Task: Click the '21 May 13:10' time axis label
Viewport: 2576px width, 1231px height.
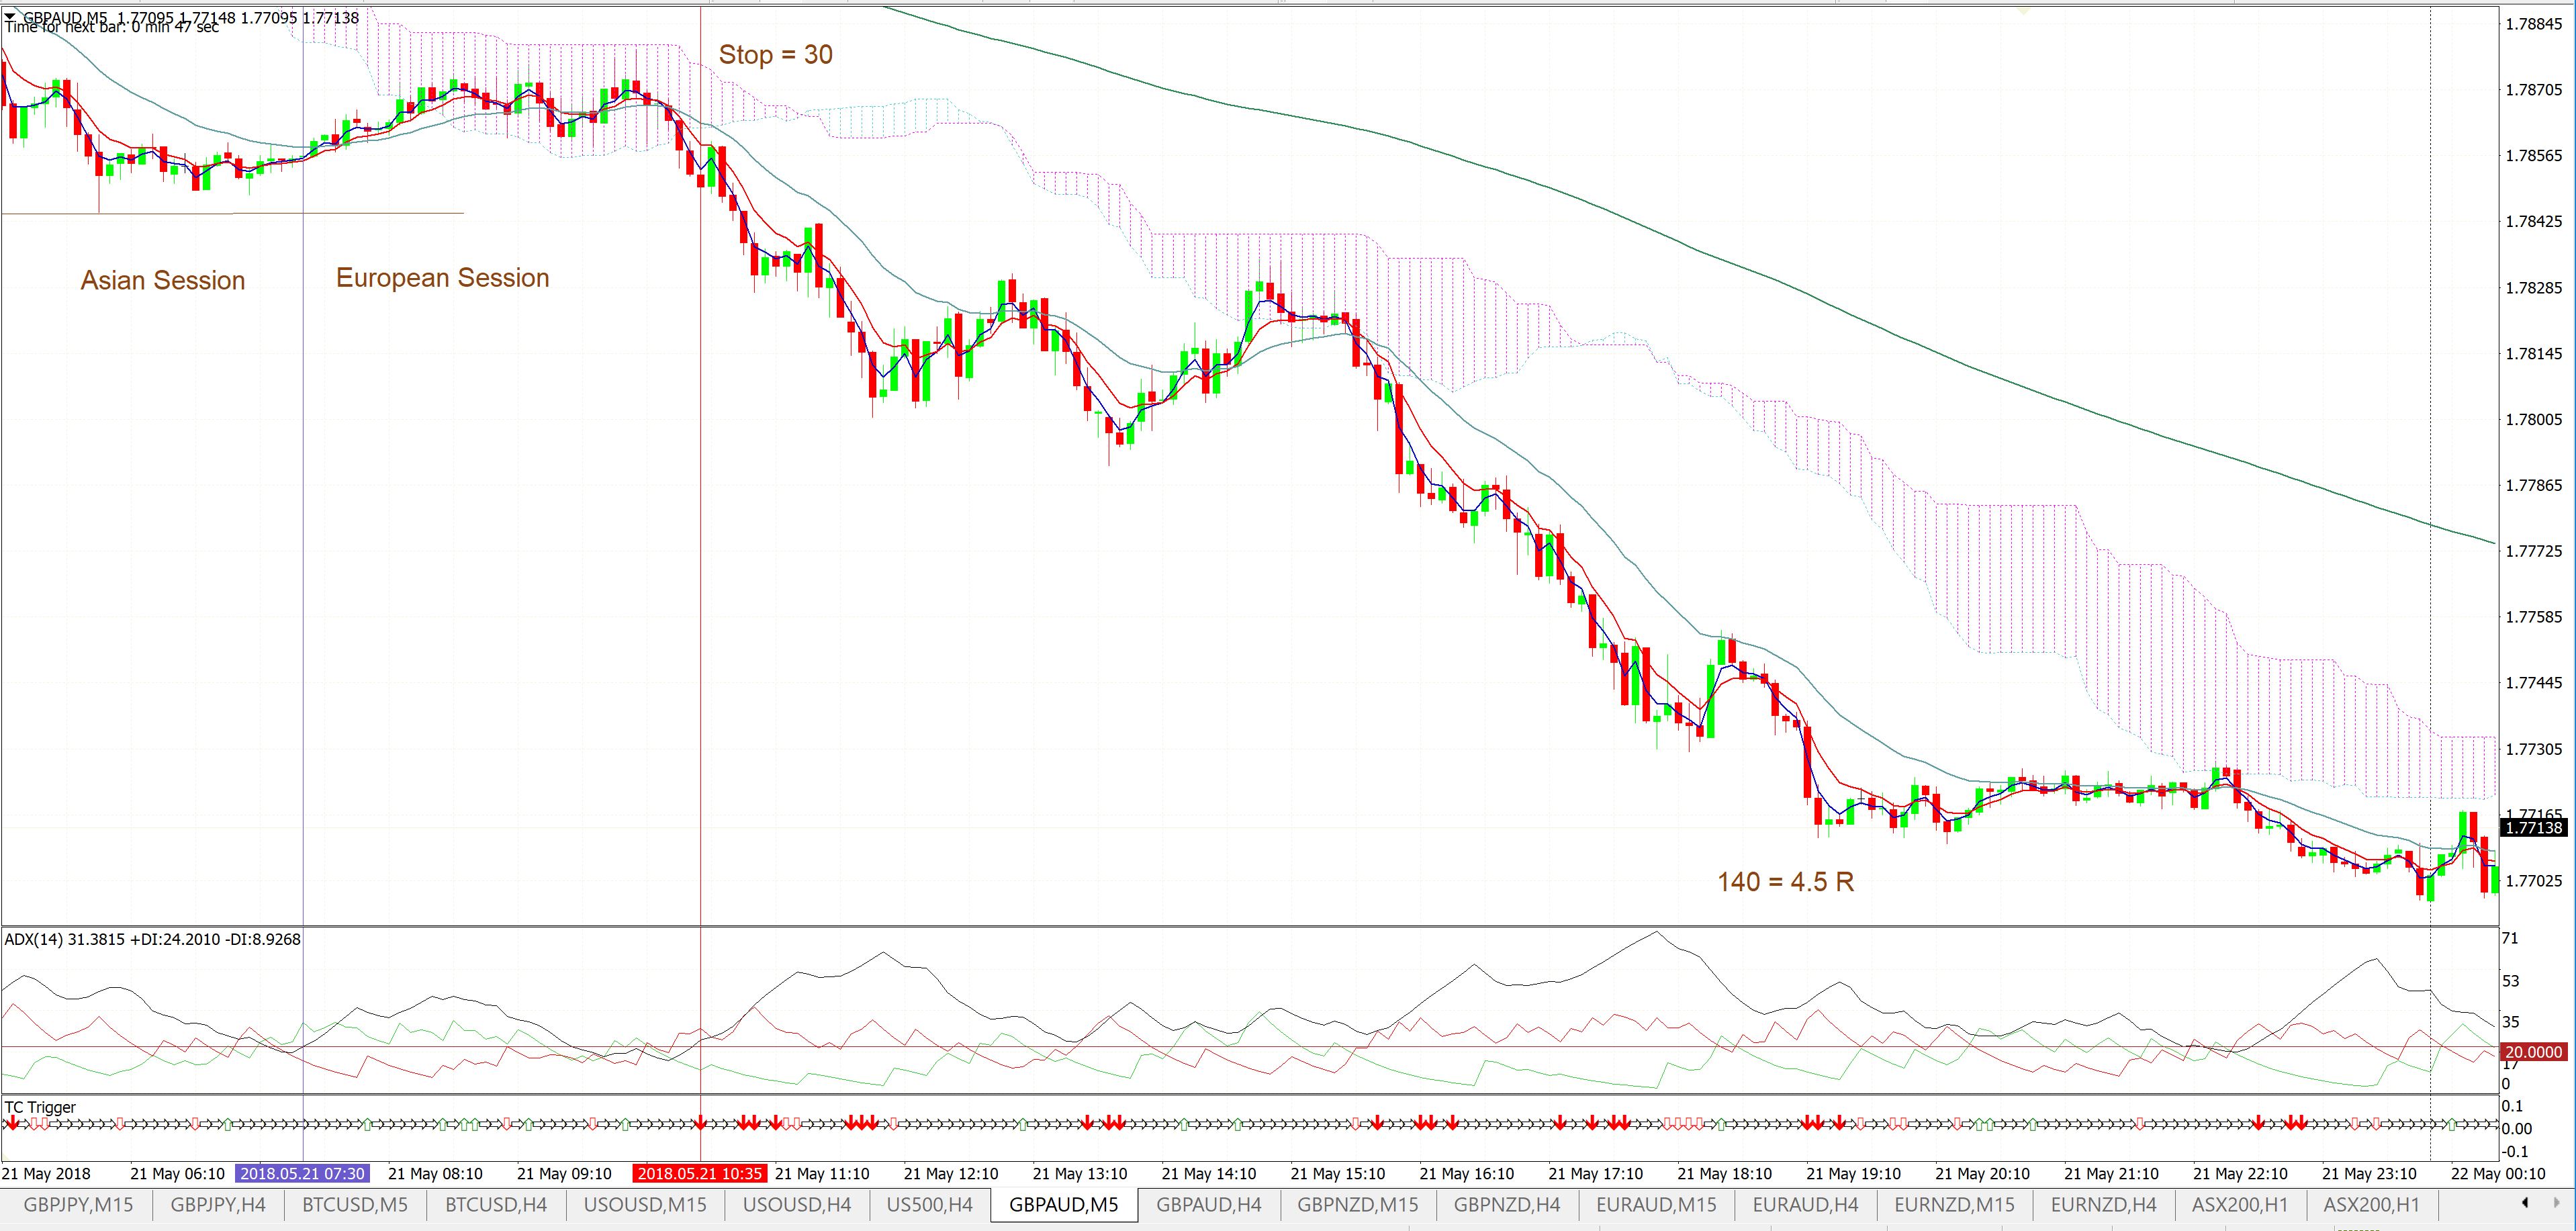Action: click(x=1080, y=1173)
